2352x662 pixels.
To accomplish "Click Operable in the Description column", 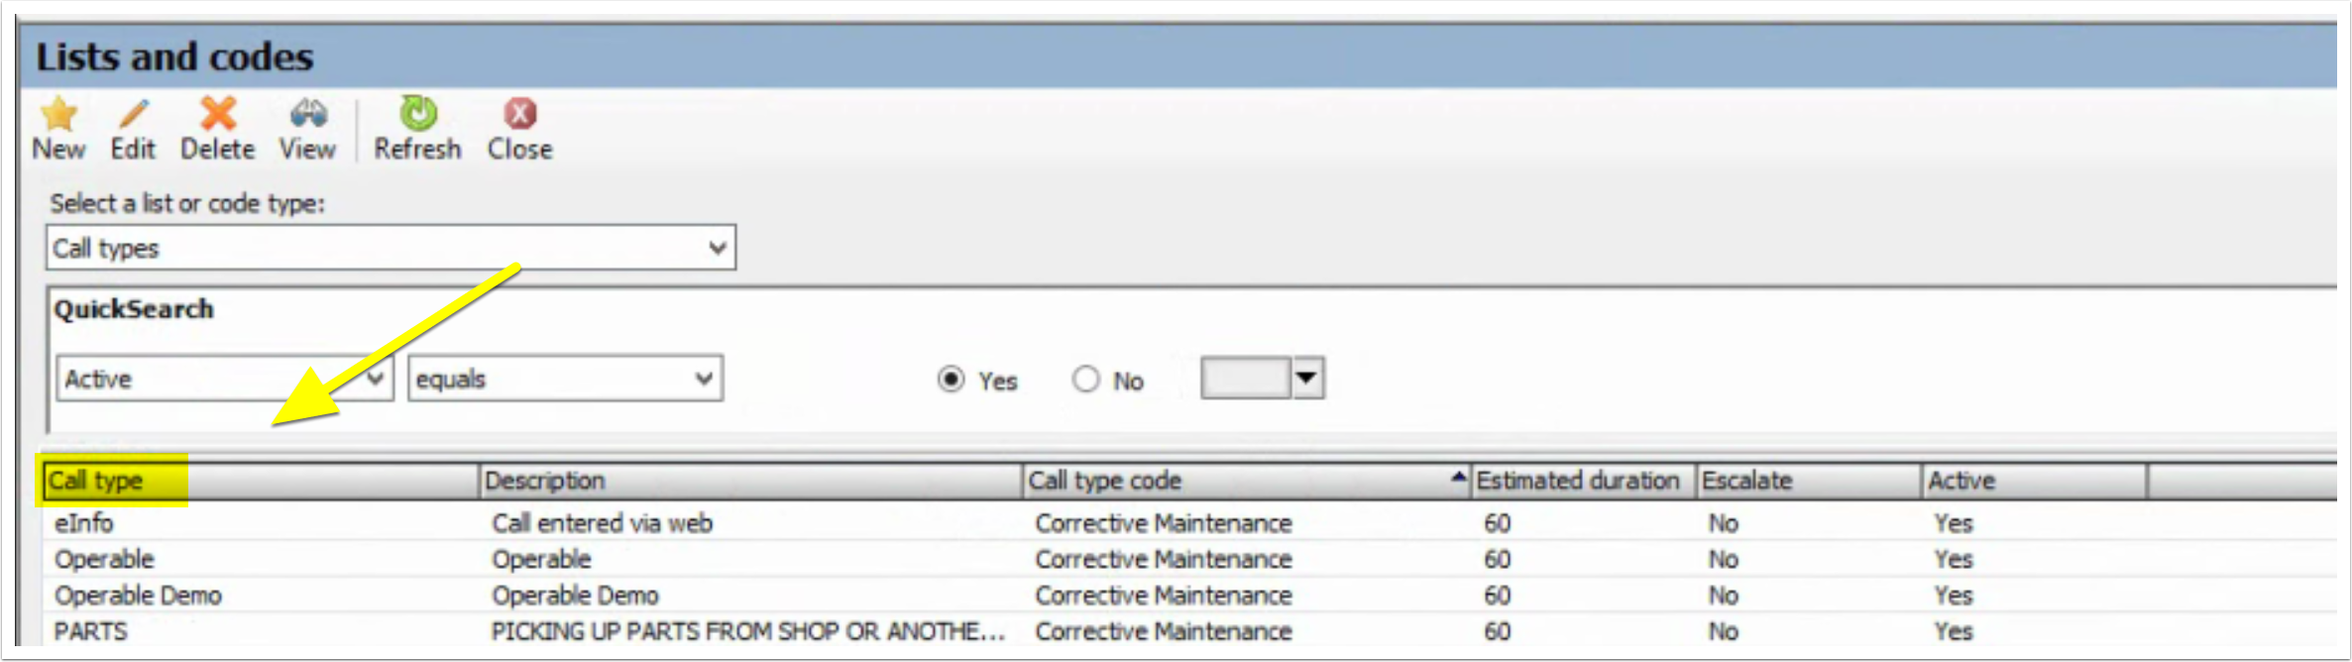I will 542,559.
